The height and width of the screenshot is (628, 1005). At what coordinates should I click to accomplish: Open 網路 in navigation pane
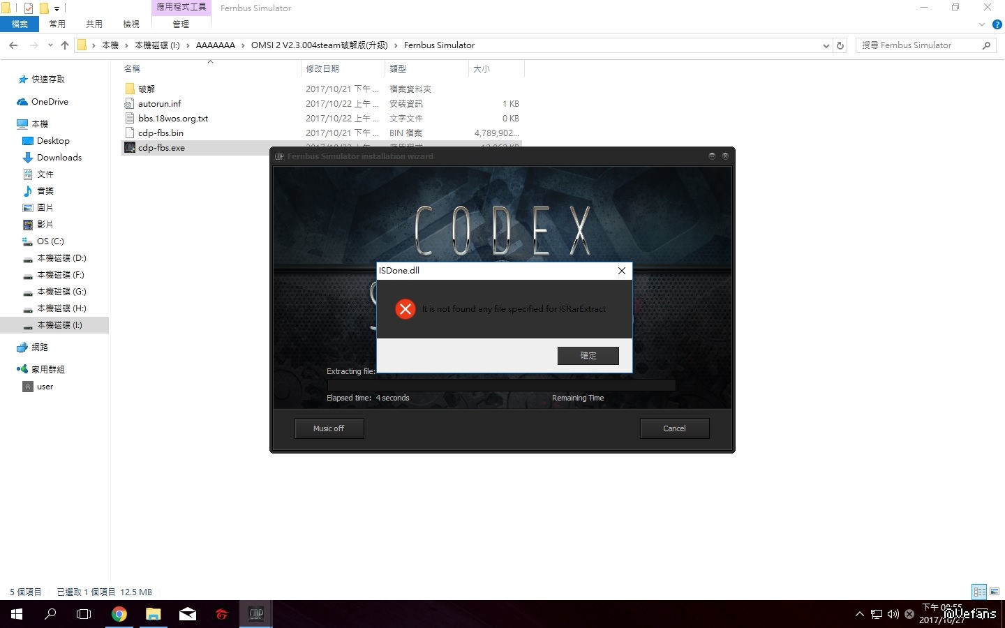point(40,347)
